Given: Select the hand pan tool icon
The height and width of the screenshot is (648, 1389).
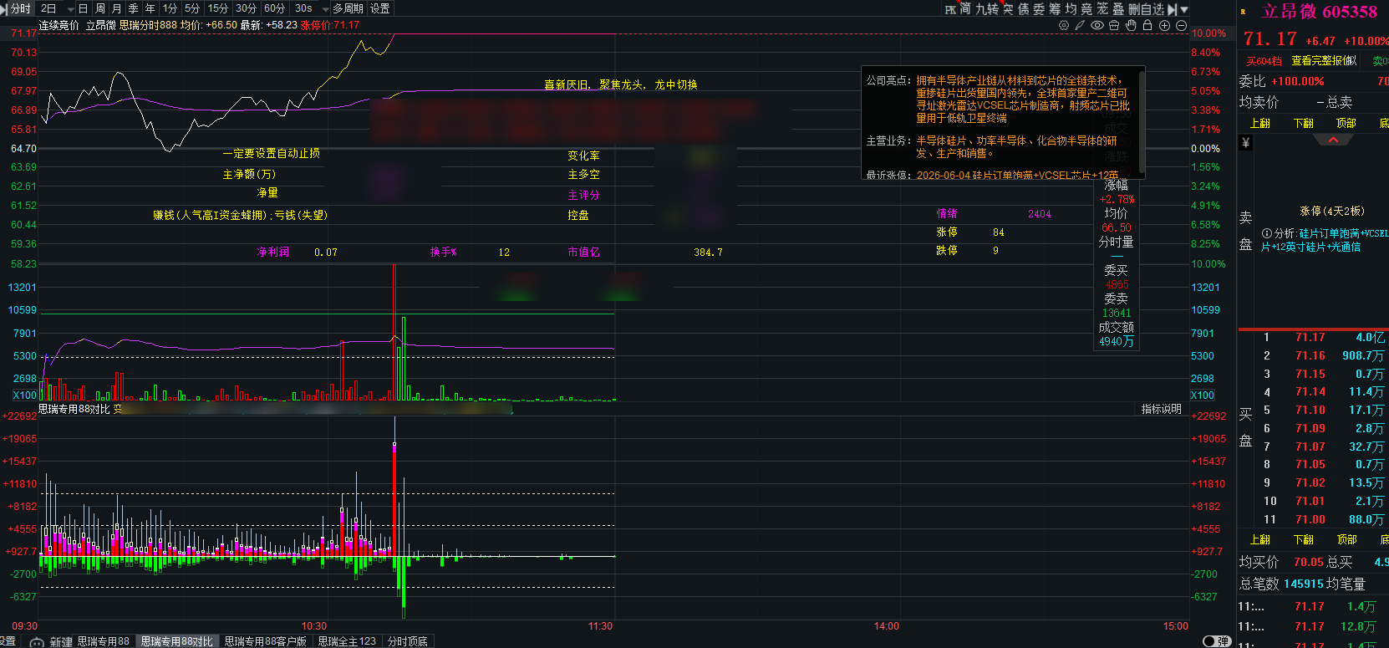Looking at the screenshot, I should [1131, 25].
